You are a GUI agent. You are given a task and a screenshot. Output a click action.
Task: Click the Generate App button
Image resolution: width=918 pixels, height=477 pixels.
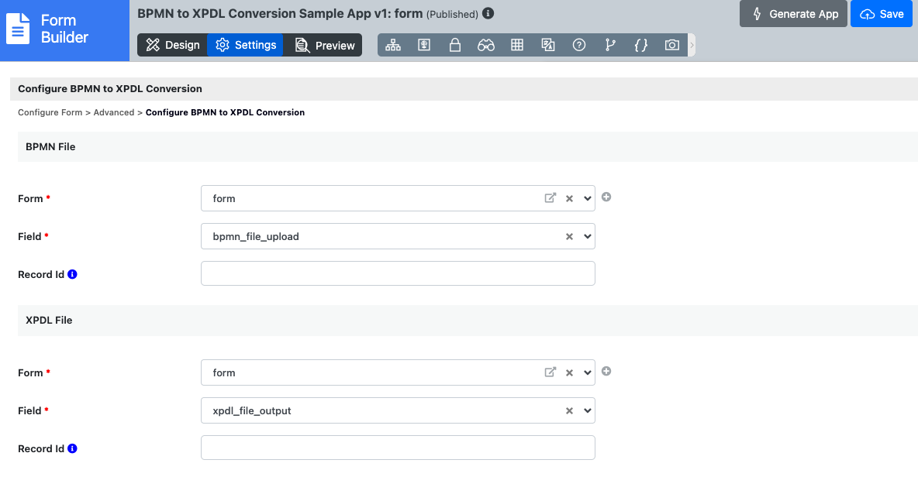coord(794,14)
